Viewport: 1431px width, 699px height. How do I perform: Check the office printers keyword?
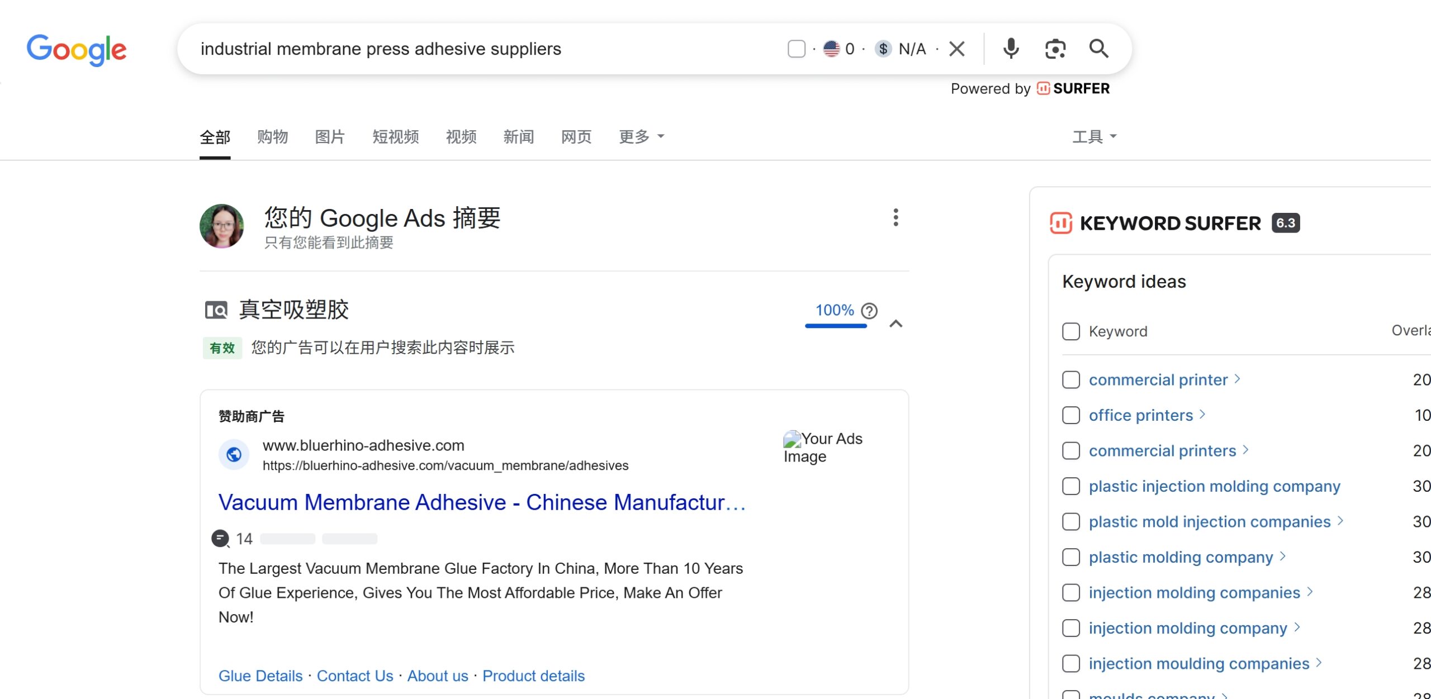point(1071,415)
